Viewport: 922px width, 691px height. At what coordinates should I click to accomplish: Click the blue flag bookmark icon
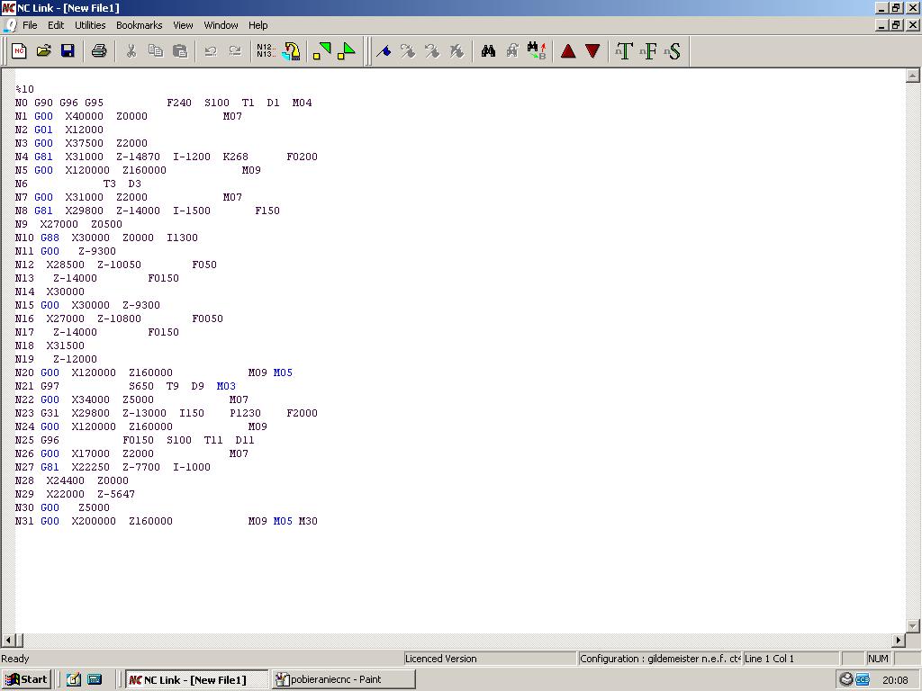384,51
